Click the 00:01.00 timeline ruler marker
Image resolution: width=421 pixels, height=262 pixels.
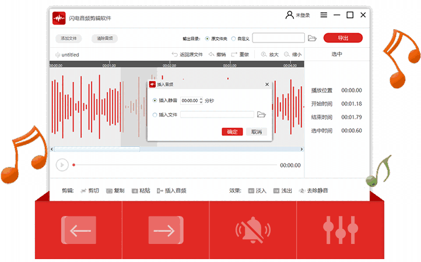pyautogui.click(x=109, y=65)
